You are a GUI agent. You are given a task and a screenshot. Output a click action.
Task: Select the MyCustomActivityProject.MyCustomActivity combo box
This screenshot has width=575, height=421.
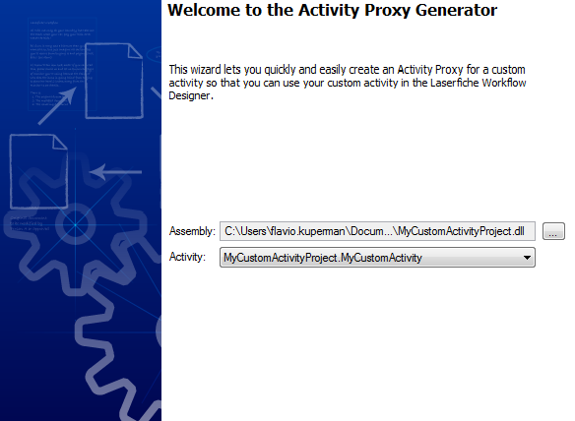pos(377,258)
